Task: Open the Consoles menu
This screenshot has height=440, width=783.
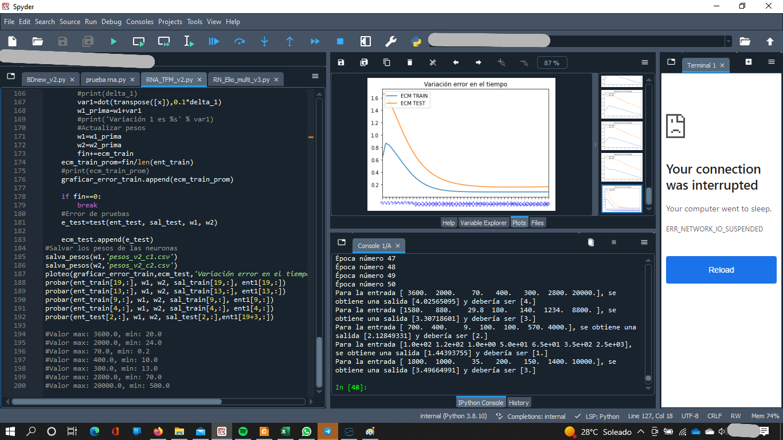Action: click(140, 22)
